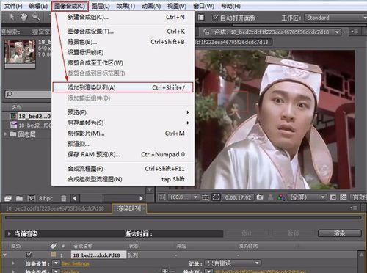Open the 记录 只有错误 dropdown

click(x=233, y=263)
